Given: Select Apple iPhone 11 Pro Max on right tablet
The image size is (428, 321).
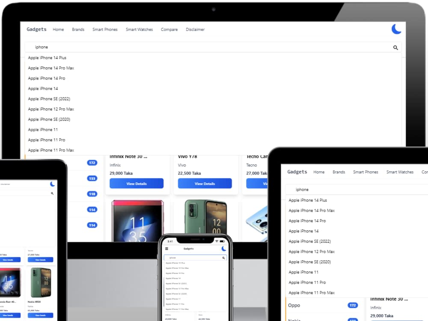Looking at the screenshot, I should pyautogui.click(x=312, y=293).
